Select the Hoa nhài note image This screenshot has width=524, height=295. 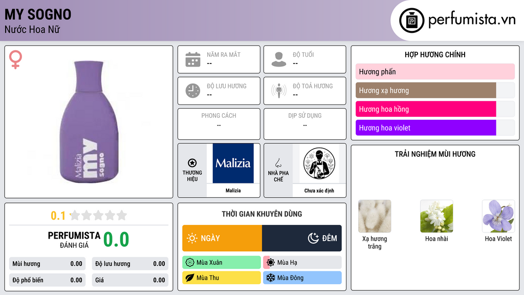pos(436,216)
